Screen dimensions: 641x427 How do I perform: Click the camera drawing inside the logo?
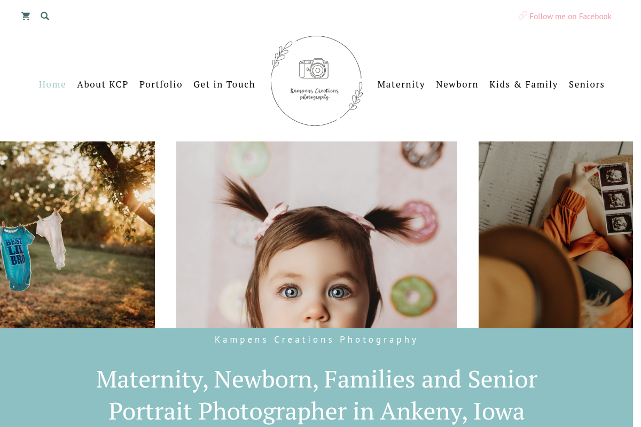(x=314, y=69)
